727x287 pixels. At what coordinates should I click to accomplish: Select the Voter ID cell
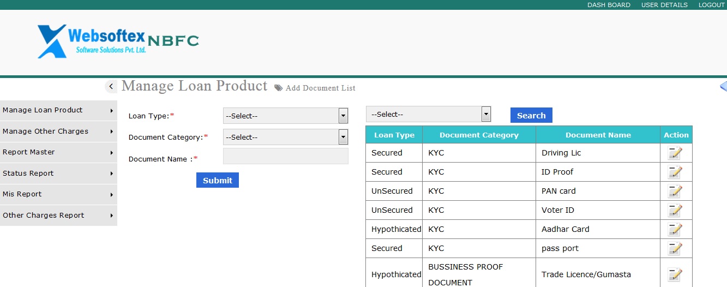click(598, 210)
